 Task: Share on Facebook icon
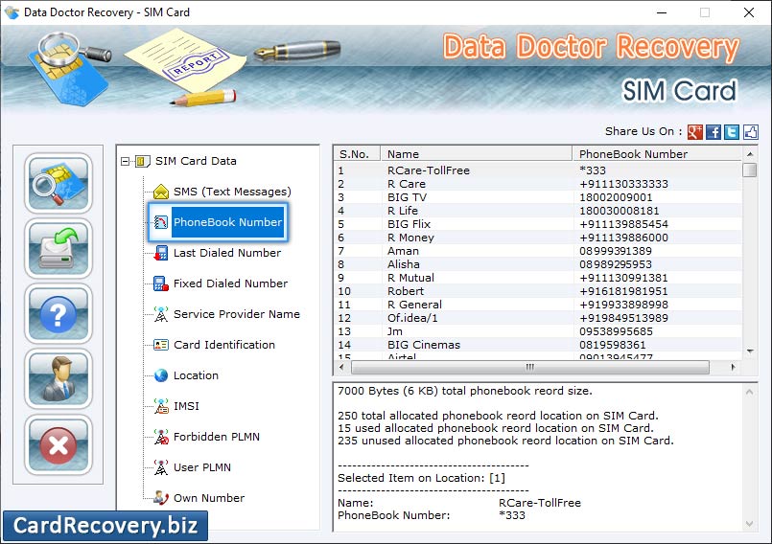[x=713, y=132]
